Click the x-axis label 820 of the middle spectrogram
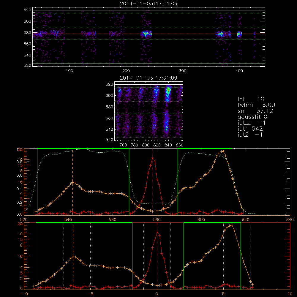 click(x=157, y=145)
